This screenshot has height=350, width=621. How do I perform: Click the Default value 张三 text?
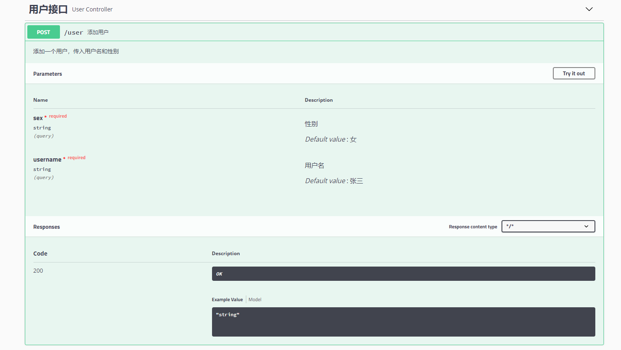[334, 181]
